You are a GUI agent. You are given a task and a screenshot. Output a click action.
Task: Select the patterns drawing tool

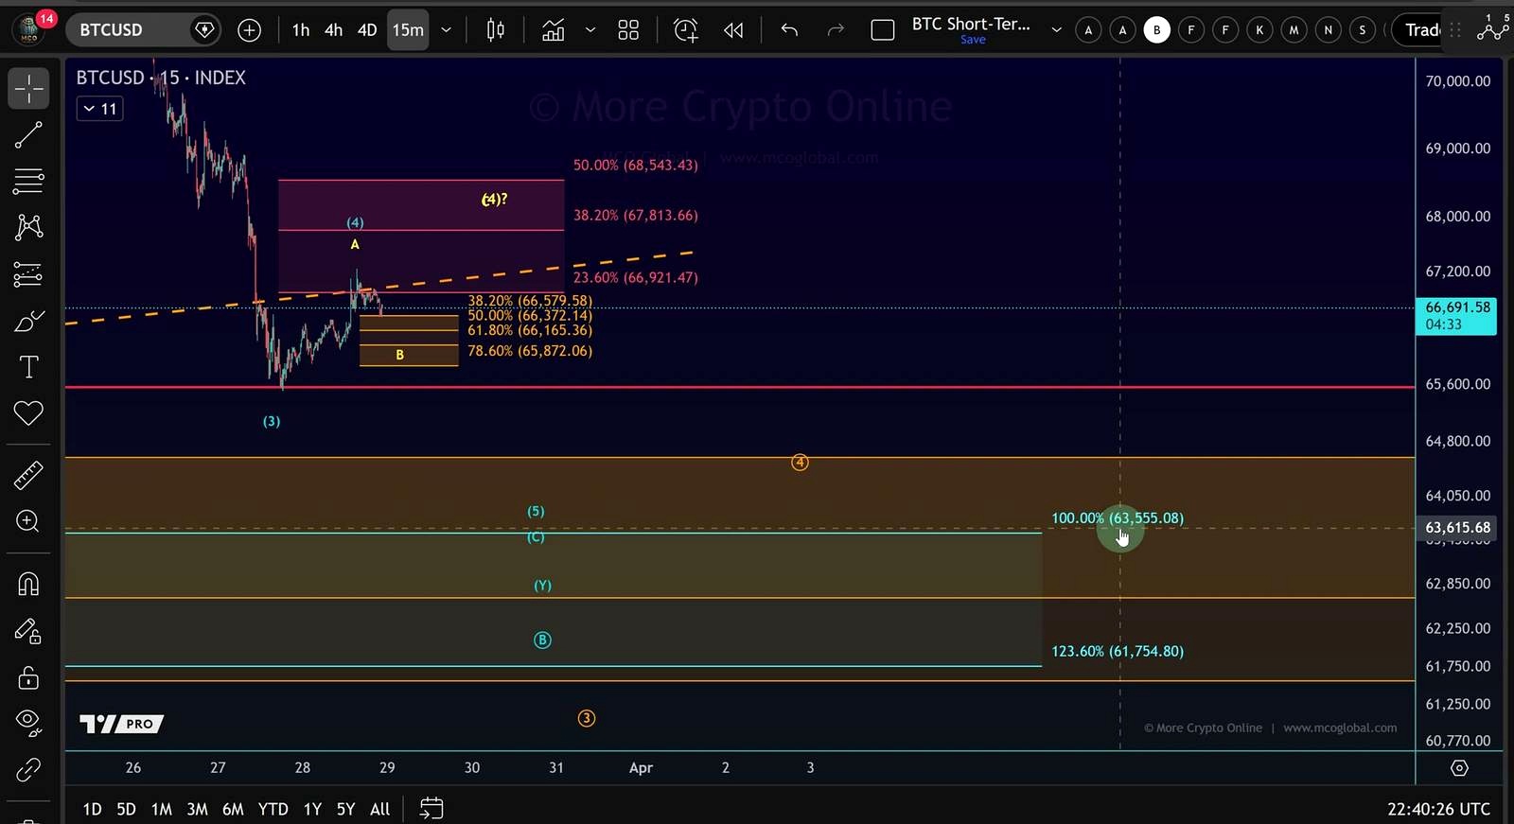28,227
